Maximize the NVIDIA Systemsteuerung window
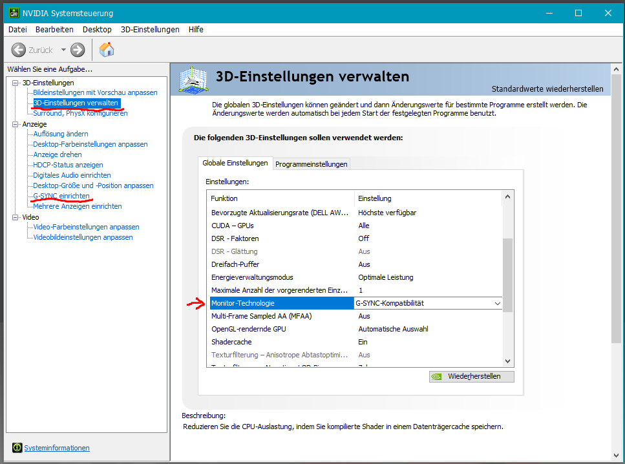Screen dimensions: 625x464 (578, 13)
